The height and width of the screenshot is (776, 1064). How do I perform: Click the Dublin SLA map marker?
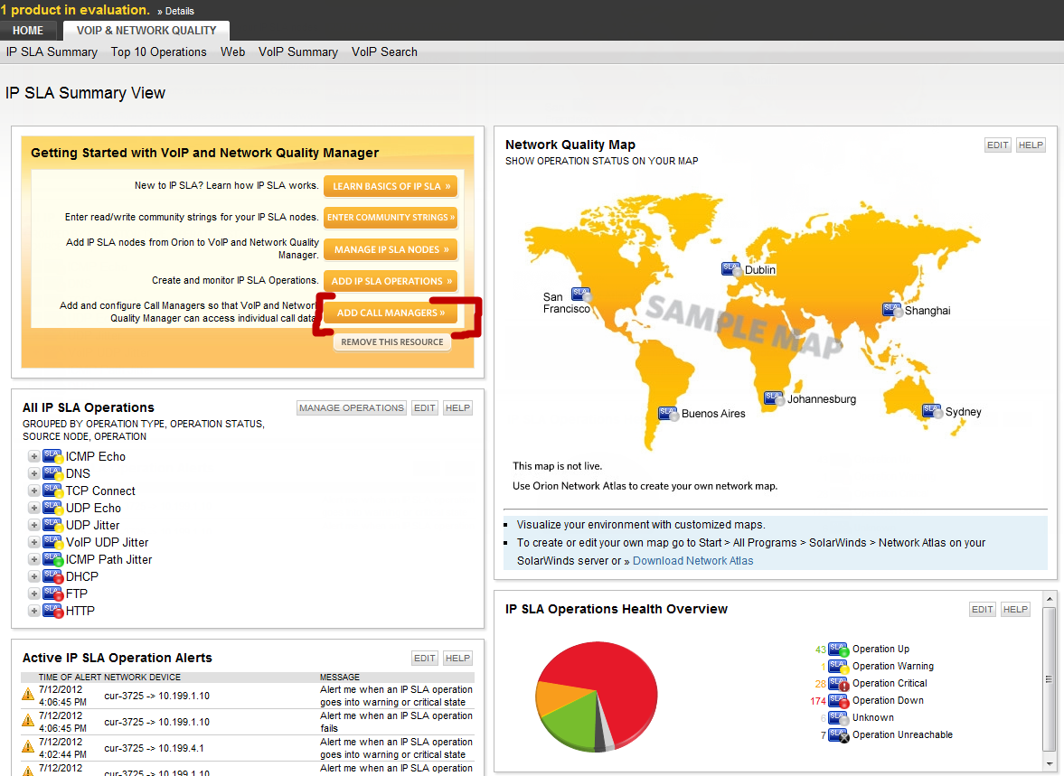(731, 269)
